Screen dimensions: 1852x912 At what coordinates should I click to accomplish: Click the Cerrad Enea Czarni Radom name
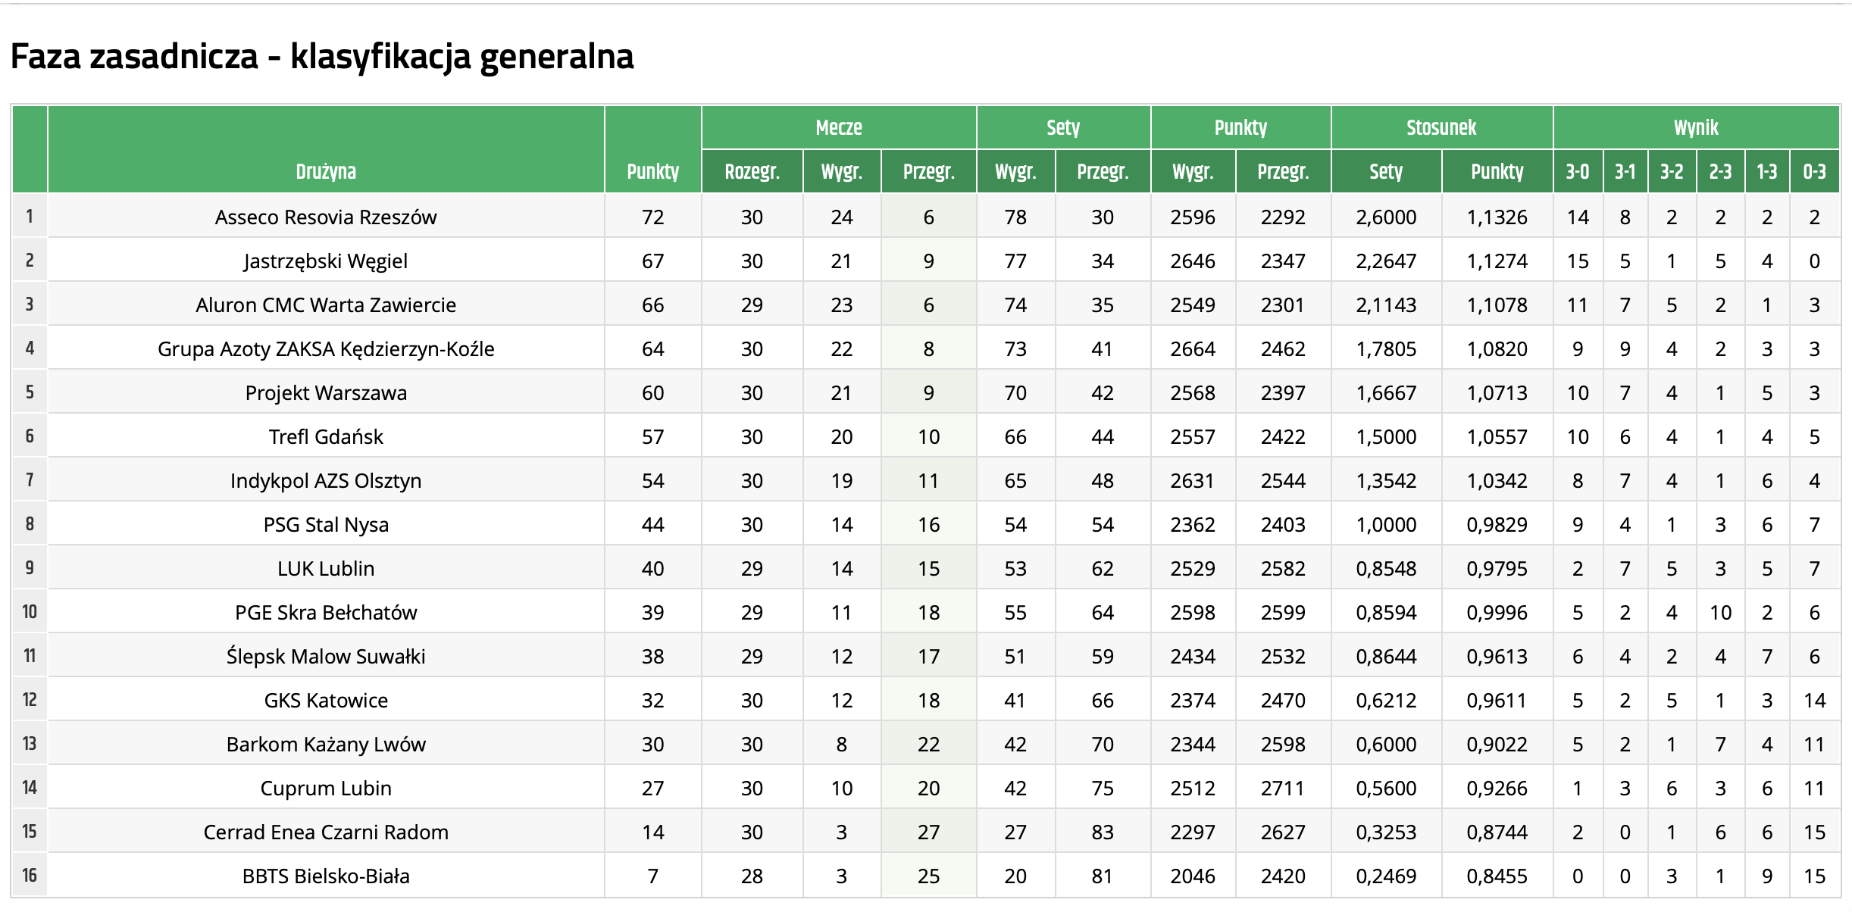click(326, 832)
